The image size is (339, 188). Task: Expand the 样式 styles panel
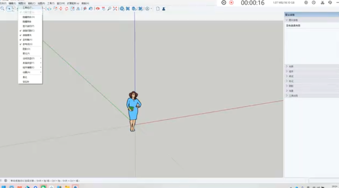[x=291, y=76]
